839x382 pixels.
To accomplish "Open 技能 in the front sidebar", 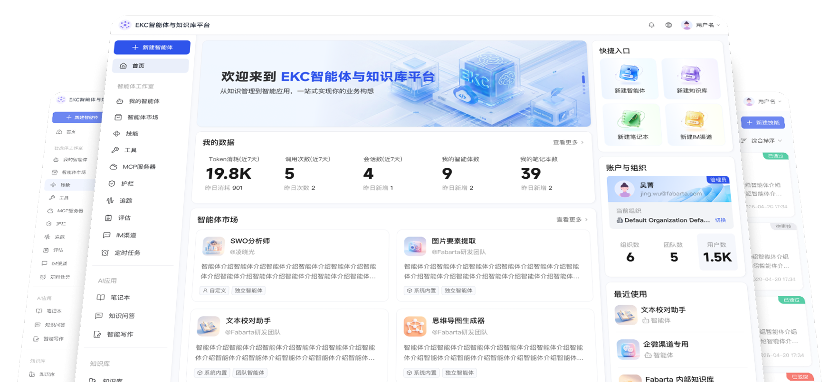I will 125,134.
